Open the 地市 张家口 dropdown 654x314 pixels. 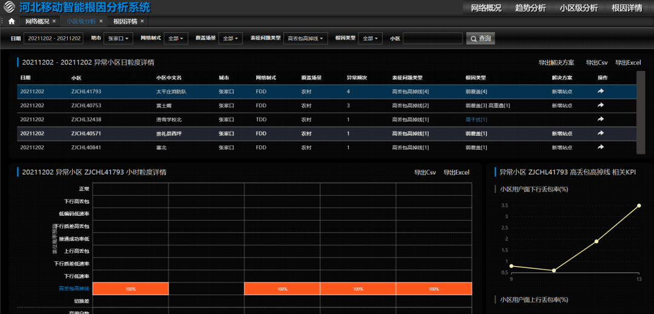pos(119,38)
